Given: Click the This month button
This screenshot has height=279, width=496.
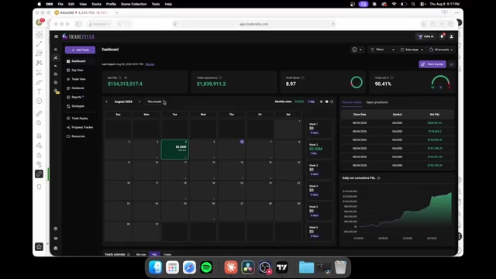Looking at the screenshot, I should click(x=155, y=102).
